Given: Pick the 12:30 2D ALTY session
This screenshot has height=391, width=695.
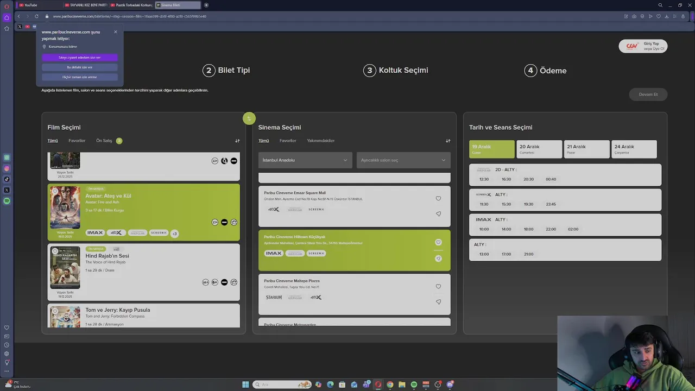Looking at the screenshot, I should click(484, 179).
